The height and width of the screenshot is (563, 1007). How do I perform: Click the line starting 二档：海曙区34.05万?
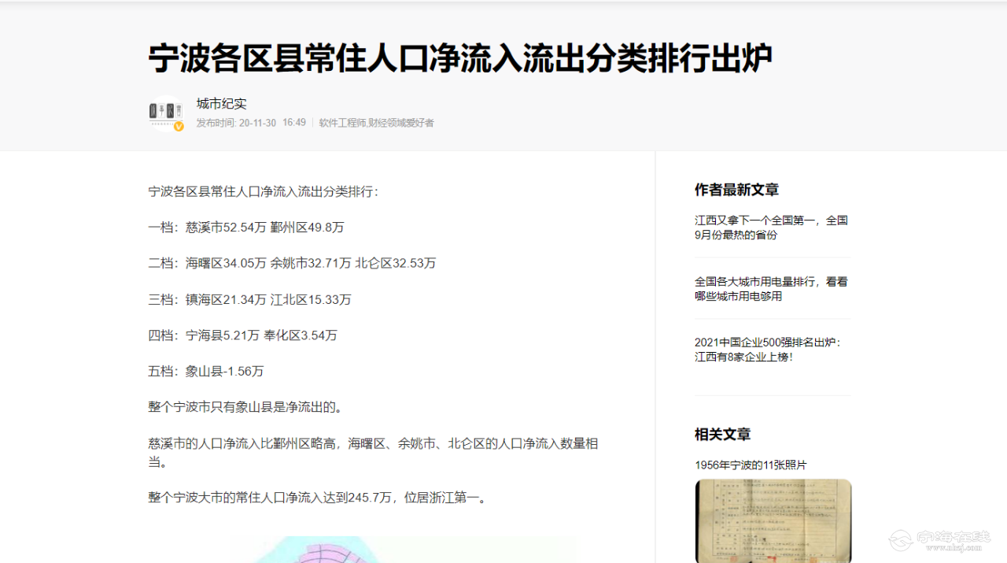coord(292,263)
